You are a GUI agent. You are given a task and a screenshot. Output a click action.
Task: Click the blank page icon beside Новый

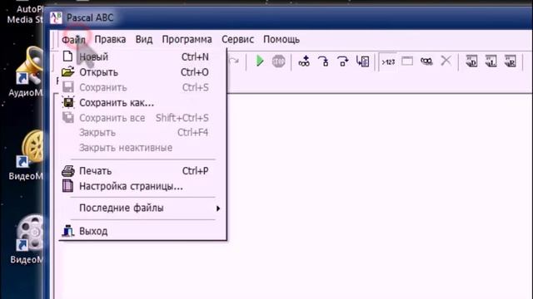(x=68, y=56)
